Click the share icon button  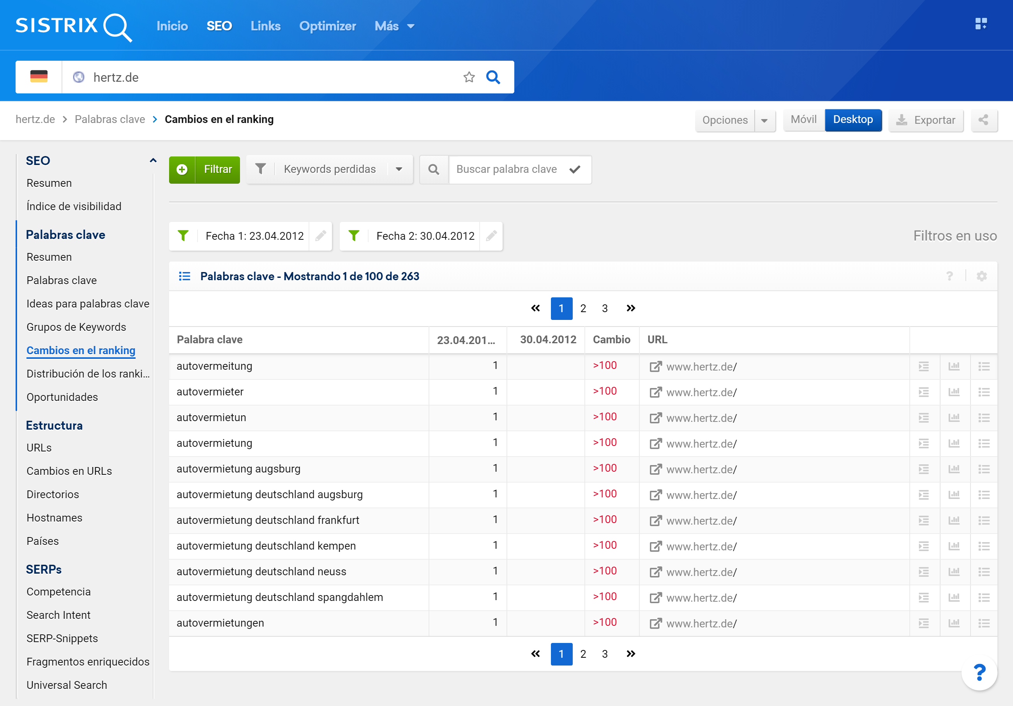click(983, 120)
